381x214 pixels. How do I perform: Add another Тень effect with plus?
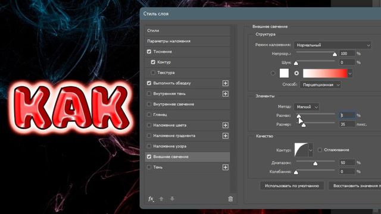tap(226, 167)
